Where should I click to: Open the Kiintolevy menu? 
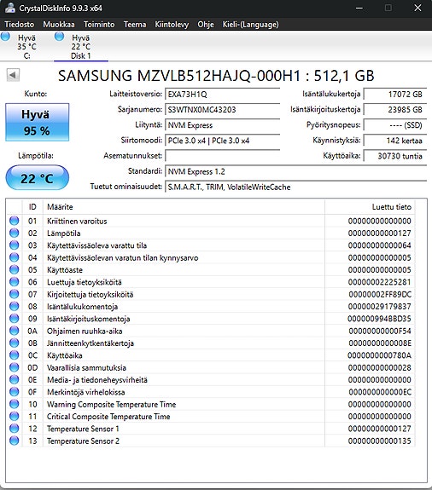tap(172, 25)
